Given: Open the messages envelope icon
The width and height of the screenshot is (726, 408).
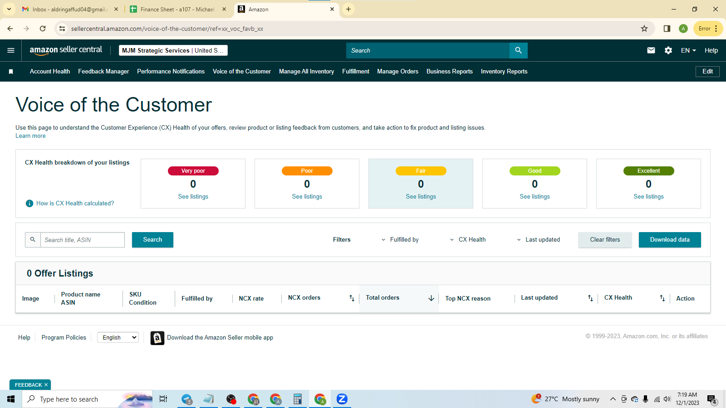Looking at the screenshot, I should point(651,50).
